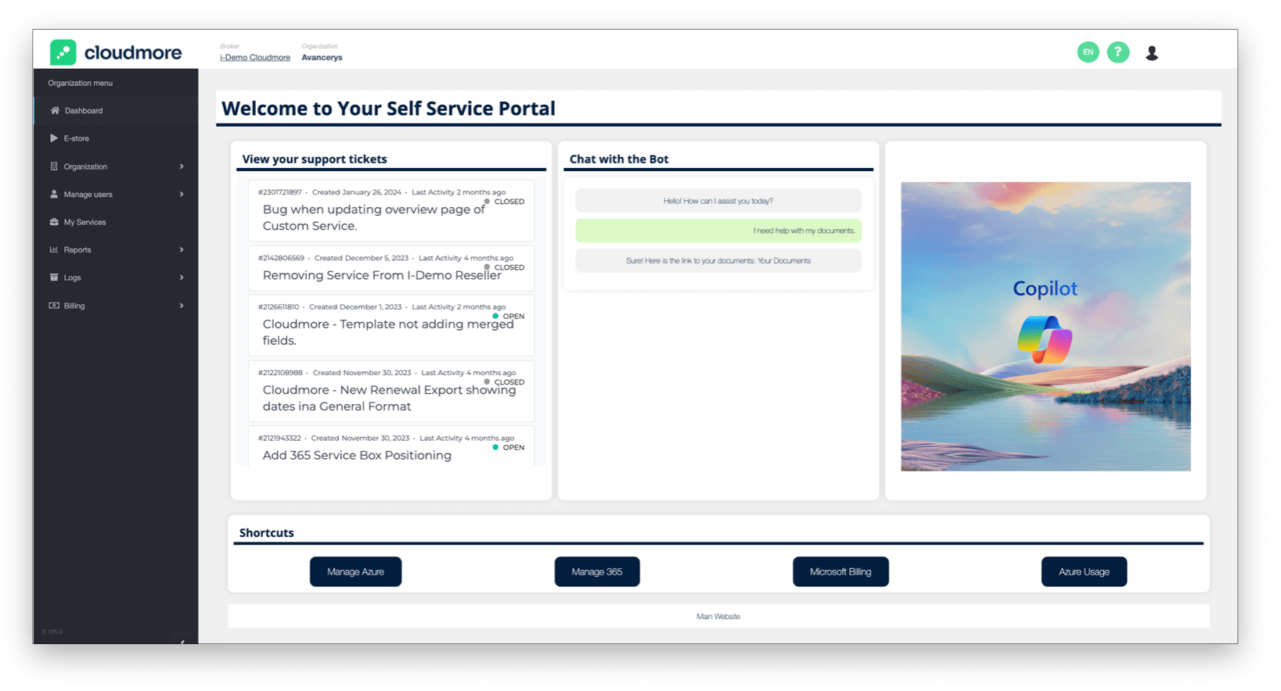1281x691 pixels.
Task: Click the Logs icon in sidebar
Action: 54,277
